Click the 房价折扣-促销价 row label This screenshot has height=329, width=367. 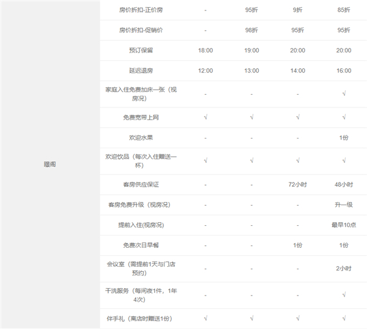point(141,30)
